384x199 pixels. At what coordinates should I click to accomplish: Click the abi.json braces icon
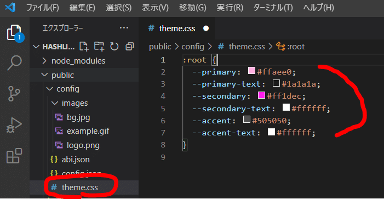tap(54, 160)
